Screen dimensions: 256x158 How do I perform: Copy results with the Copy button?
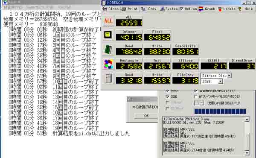[149, 9]
